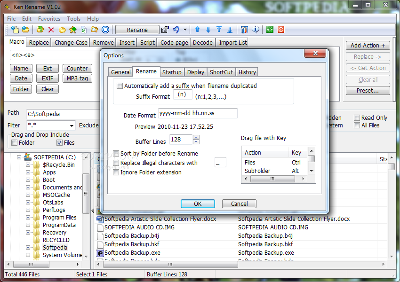Click the red power exit icon
This screenshot has width=400, height=282.
tap(281, 30)
